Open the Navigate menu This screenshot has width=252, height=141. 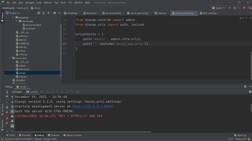click(30, 3)
